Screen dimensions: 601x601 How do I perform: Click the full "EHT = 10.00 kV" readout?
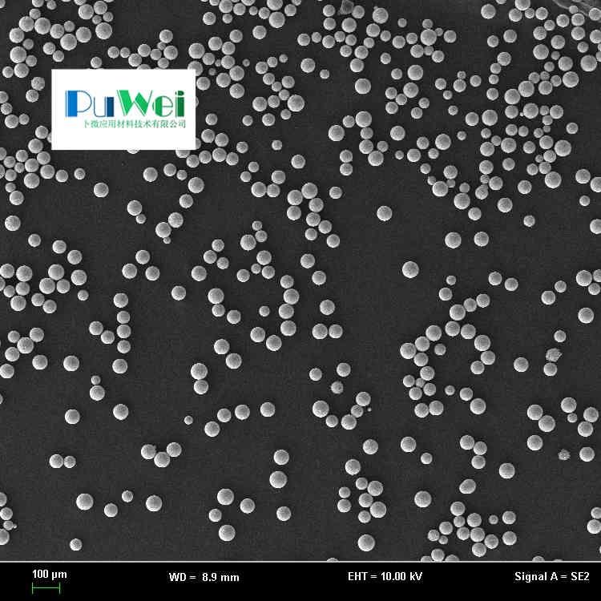(x=385, y=576)
